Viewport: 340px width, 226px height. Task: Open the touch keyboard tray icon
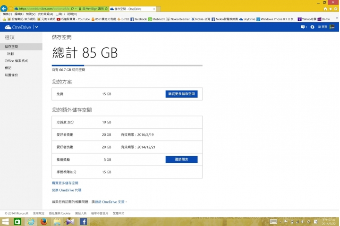[273, 221]
